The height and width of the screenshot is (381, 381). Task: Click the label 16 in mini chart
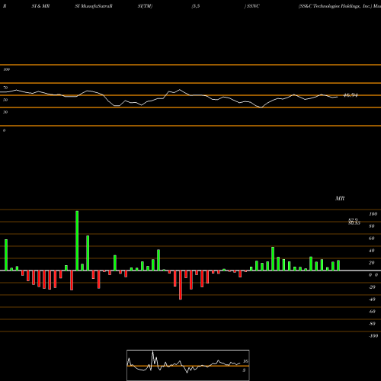[x=245, y=361]
